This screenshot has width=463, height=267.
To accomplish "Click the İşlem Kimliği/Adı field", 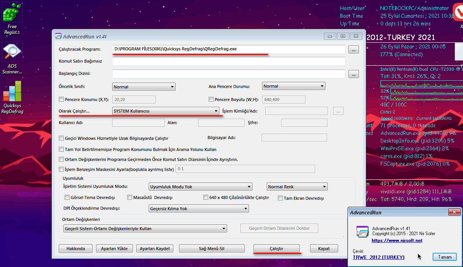I will (x=296, y=111).
